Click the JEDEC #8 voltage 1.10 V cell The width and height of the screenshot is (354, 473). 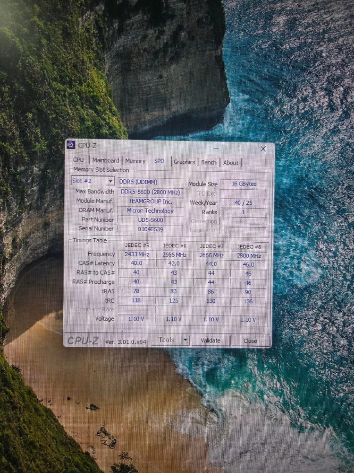click(x=248, y=320)
